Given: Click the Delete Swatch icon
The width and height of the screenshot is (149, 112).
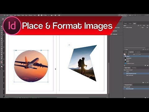Looking at the screenshot, I should point(147,65).
